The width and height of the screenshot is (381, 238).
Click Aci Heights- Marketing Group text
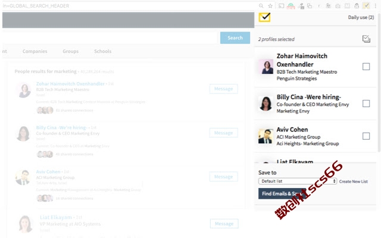308,143
